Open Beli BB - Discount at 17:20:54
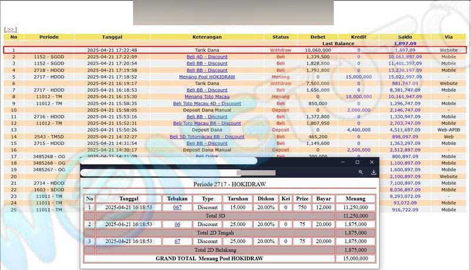Viewport: 471px width, 270px height. 207,63
